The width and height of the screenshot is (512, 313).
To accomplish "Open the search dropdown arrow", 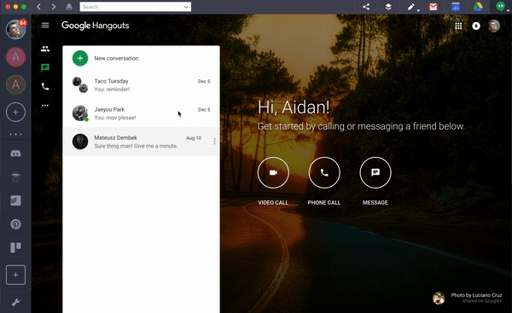I will click(186, 7).
